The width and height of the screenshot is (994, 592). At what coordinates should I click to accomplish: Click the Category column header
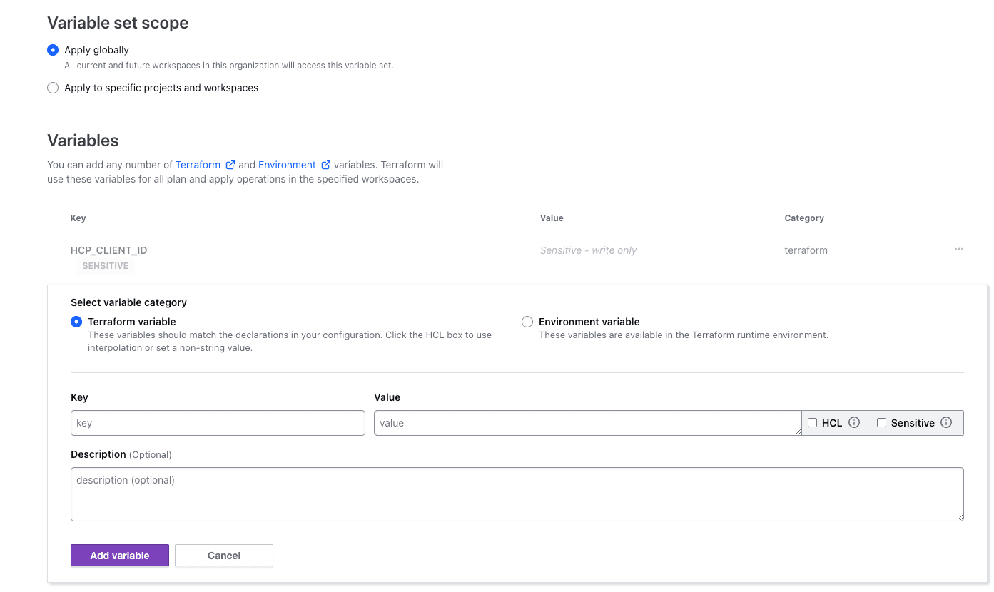click(804, 218)
